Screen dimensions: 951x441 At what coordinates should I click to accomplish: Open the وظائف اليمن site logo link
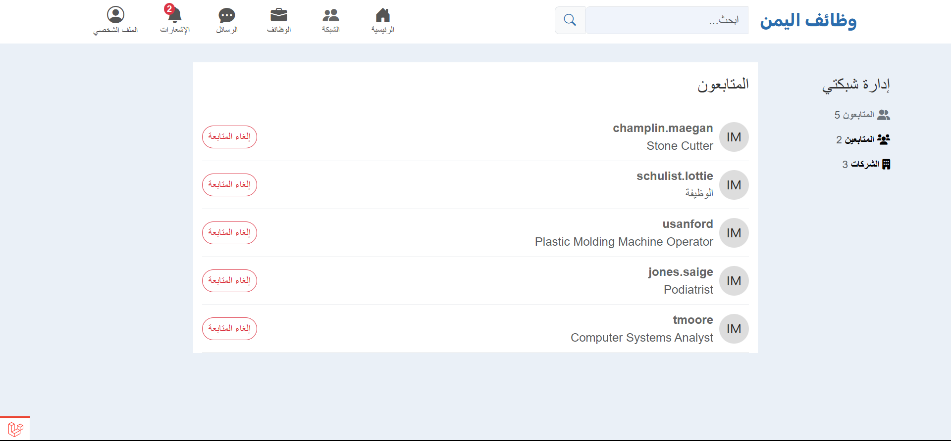(808, 20)
